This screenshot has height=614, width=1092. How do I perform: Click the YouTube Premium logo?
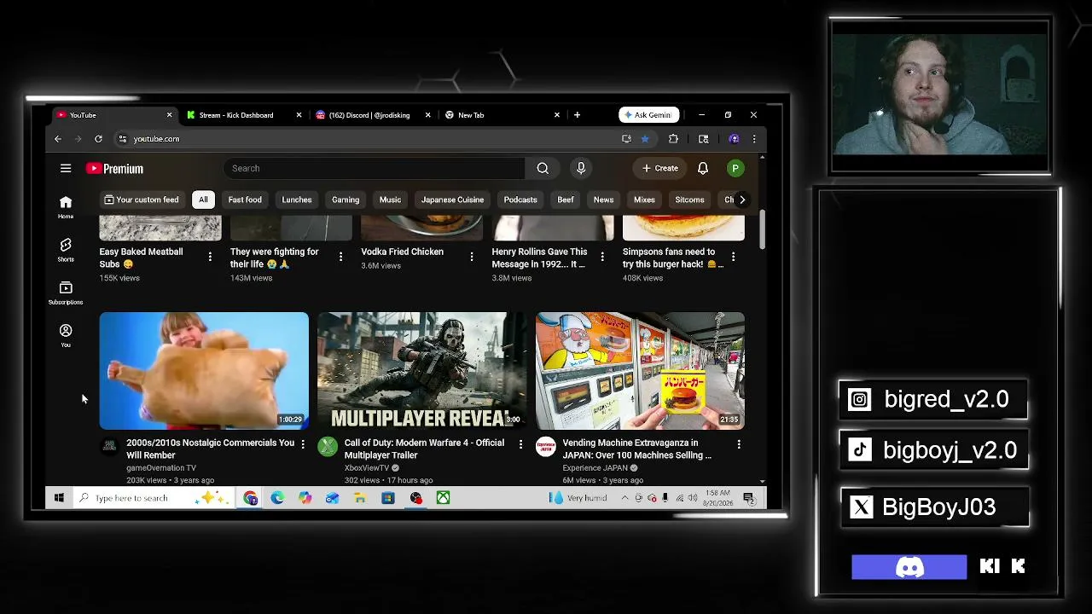(114, 169)
